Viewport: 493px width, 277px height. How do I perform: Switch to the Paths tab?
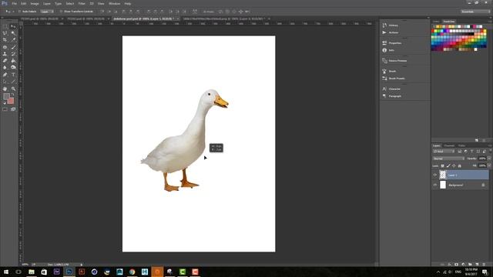(x=461, y=145)
